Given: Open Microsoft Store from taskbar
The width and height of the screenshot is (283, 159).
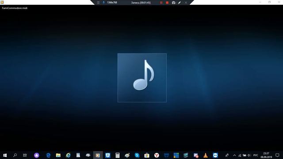Looking at the screenshot, I should click(x=147, y=155).
